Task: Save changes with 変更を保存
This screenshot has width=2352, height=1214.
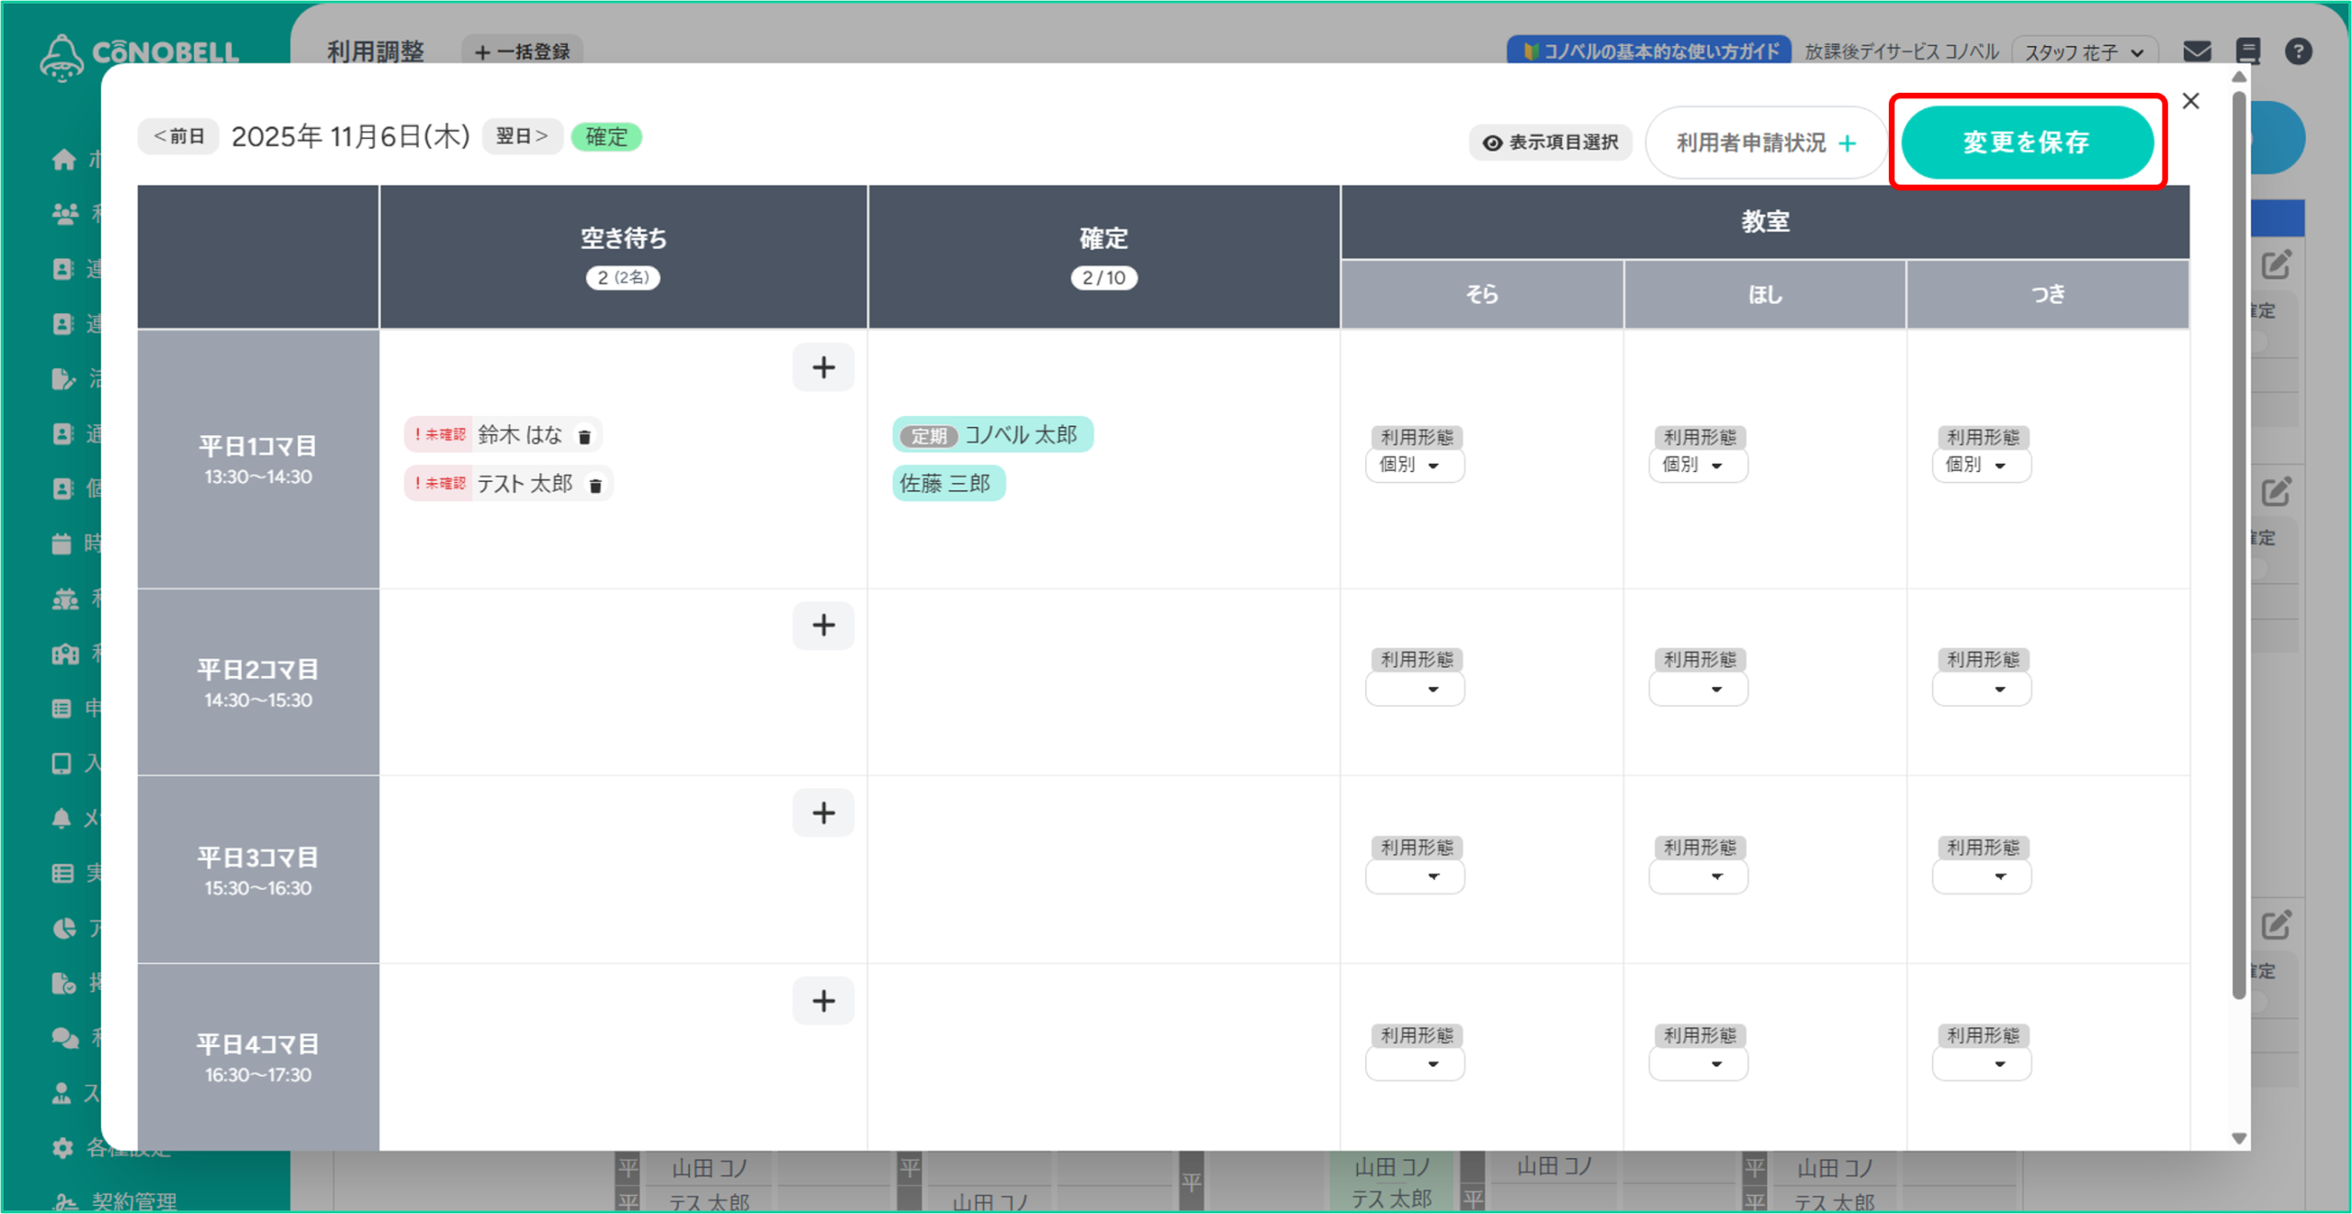Action: click(2027, 142)
